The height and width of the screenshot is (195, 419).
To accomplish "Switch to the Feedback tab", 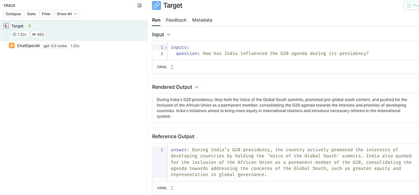I will 176,20.
